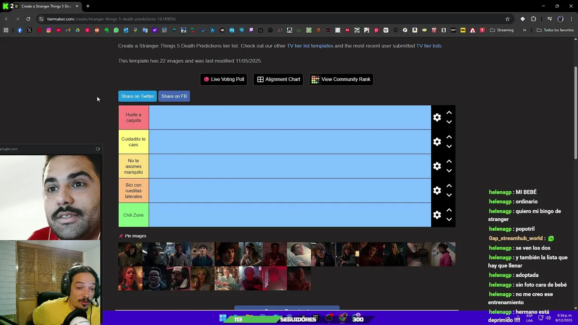Click the page vertical scrollbar
This screenshot has width=578, height=325.
coord(575,113)
